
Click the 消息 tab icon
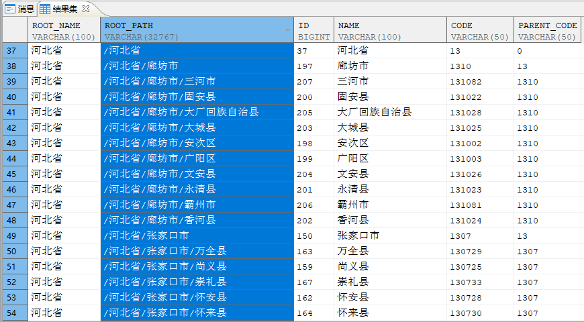[10, 9]
